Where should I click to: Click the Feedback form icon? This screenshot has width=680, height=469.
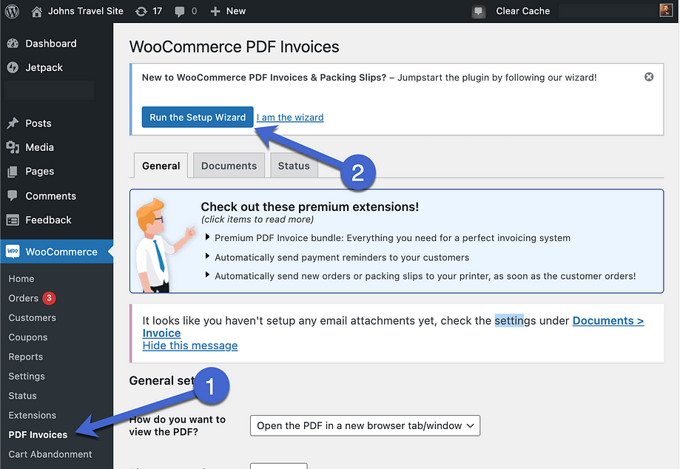pyautogui.click(x=13, y=220)
